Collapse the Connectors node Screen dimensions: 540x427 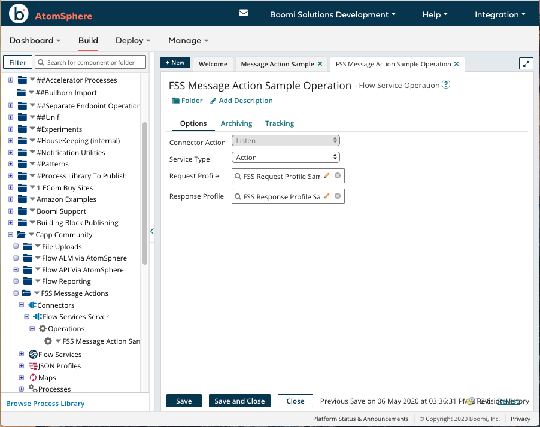pos(22,305)
